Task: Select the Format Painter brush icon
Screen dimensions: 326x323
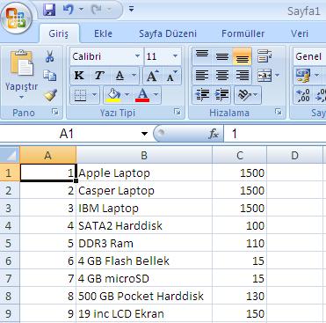Action: pyautogui.click(x=50, y=95)
